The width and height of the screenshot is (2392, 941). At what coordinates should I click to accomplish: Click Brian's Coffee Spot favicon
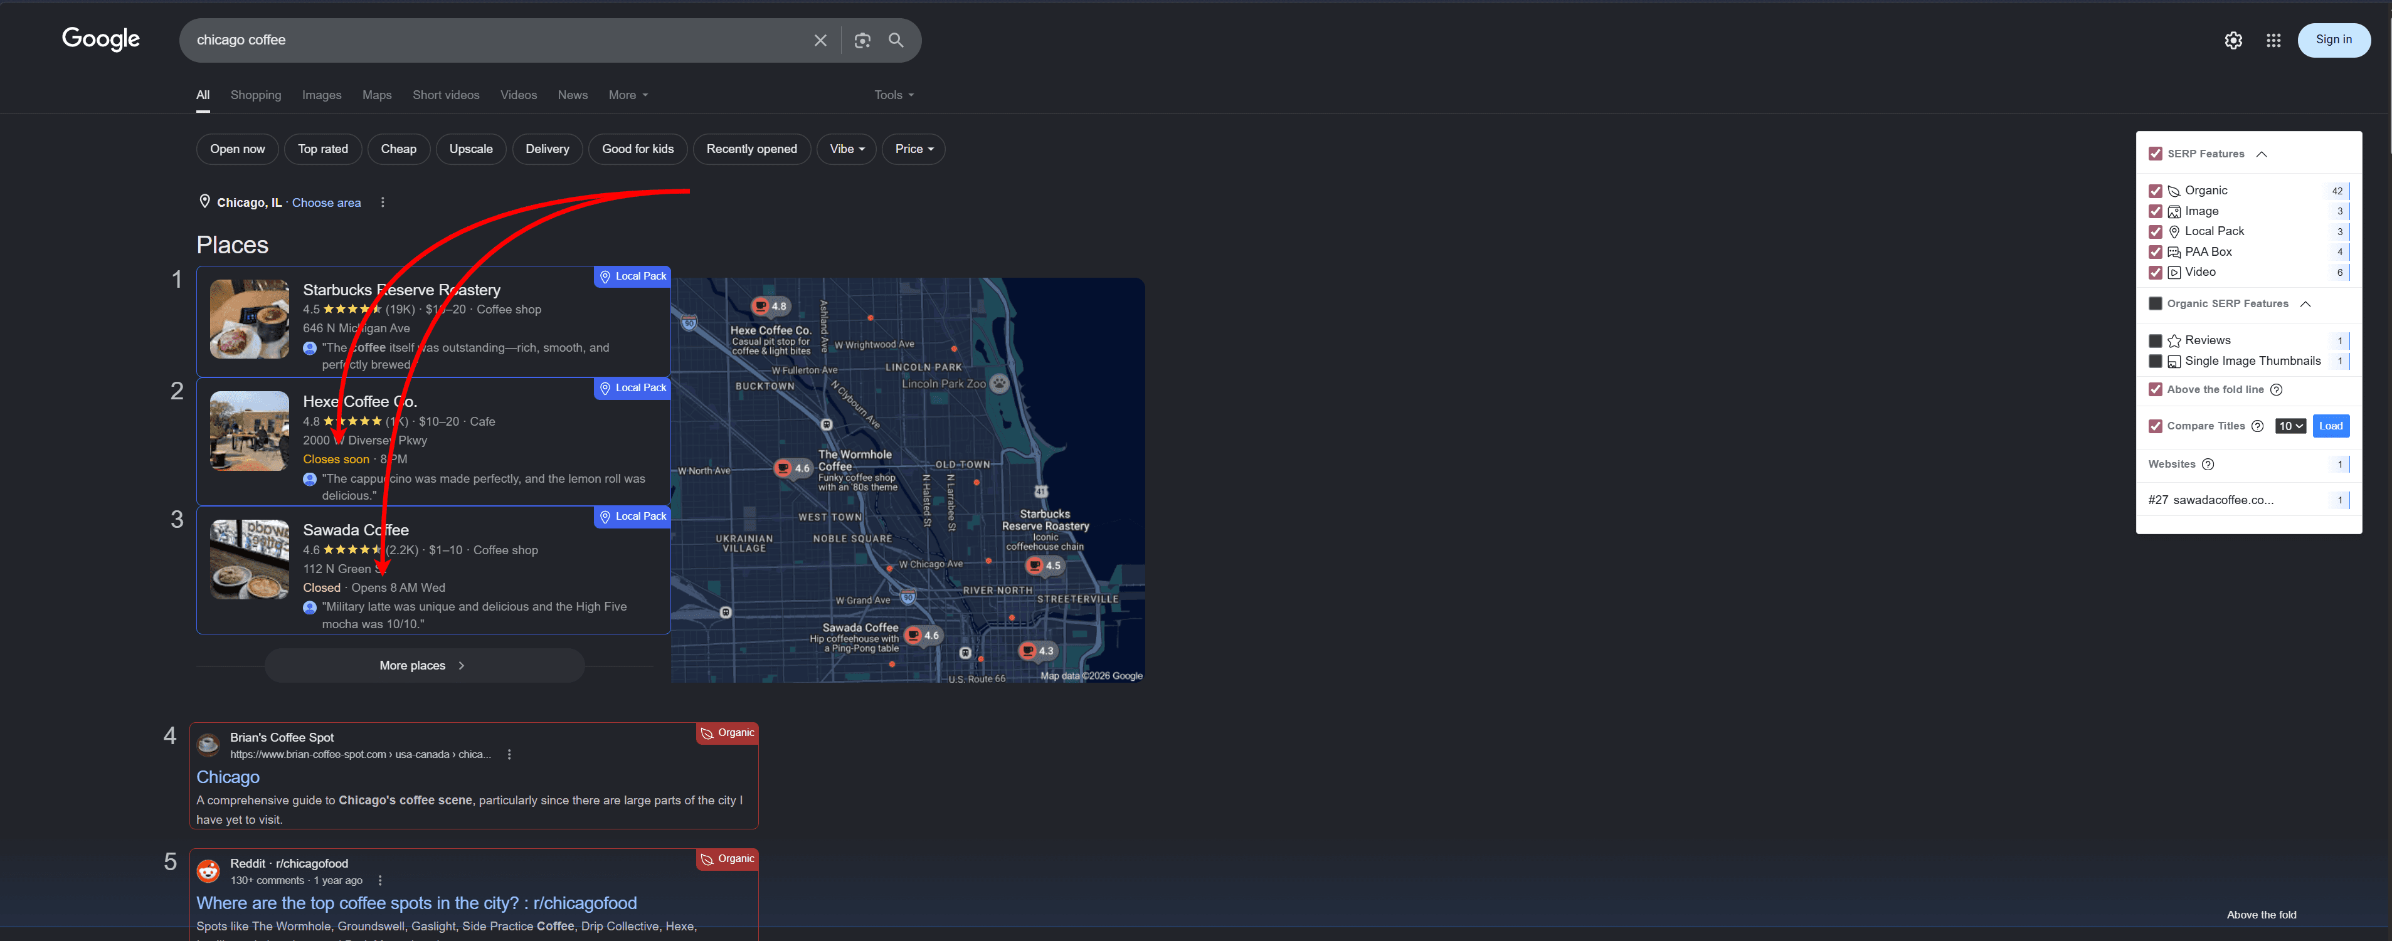click(208, 744)
